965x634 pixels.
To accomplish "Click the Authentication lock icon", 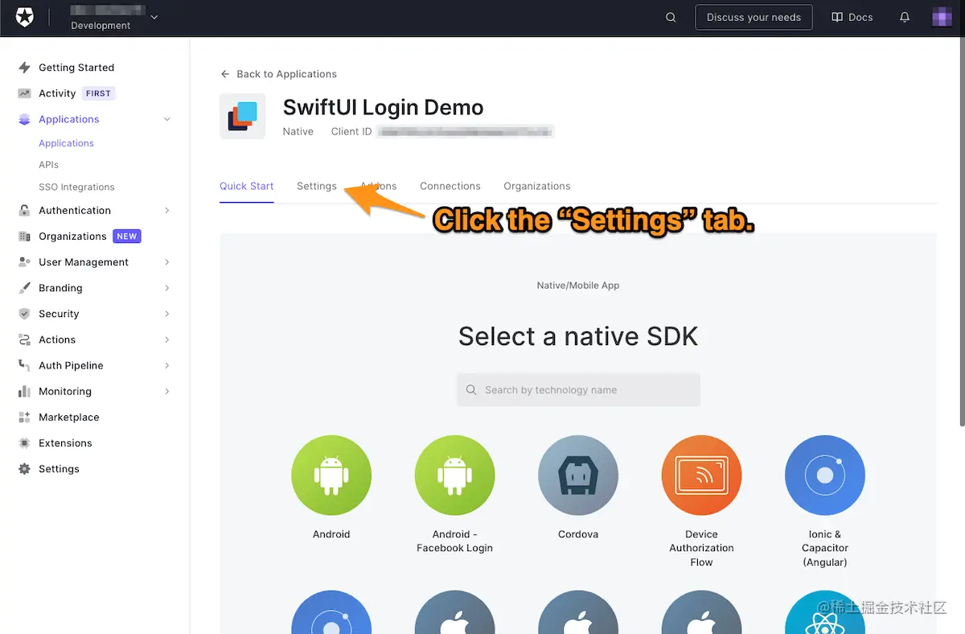I will 24,211.
